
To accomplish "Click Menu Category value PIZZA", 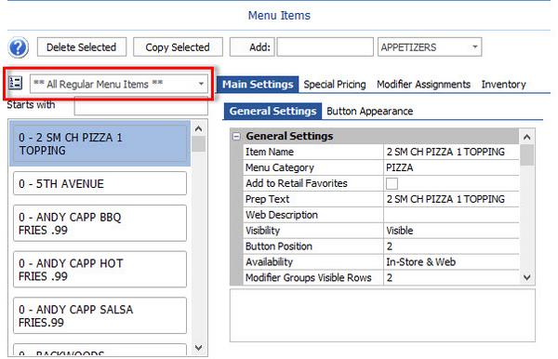I will [451, 167].
